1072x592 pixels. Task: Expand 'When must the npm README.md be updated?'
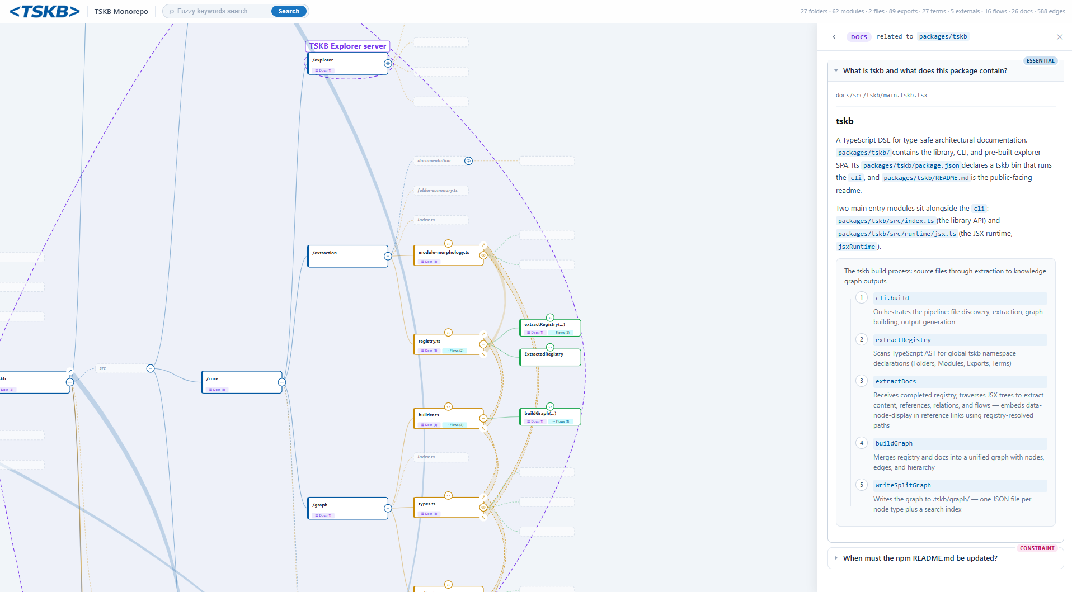coord(946,558)
